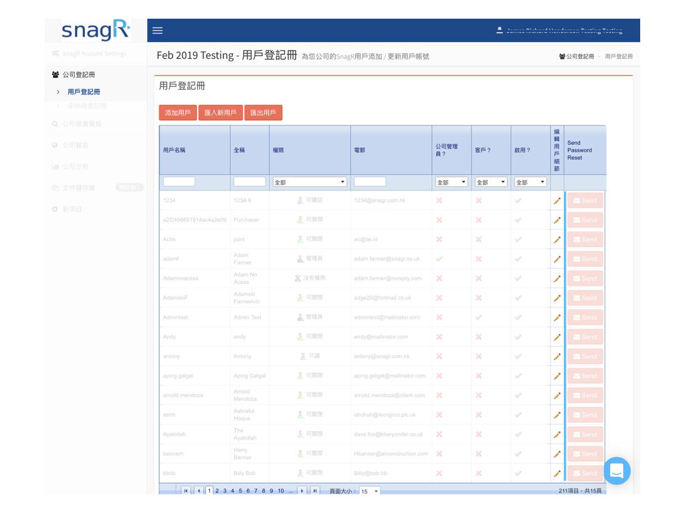Click username cell arnold.mendoza

183,395
